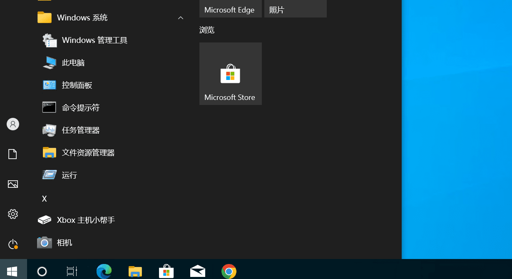Open the Mail app from the taskbar
Viewport: 512px width, 279px height.
tap(197, 271)
